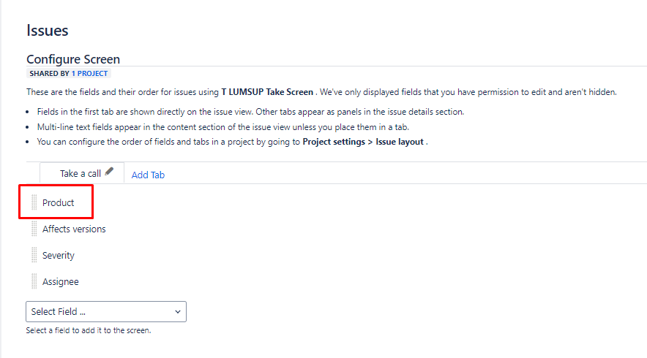Viewport: 647px width, 358px height.
Task: Click the Select Field dropdown chevron
Action: (177, 312)
